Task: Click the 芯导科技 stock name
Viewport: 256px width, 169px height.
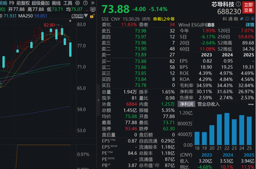Action: tap(223, 4)
